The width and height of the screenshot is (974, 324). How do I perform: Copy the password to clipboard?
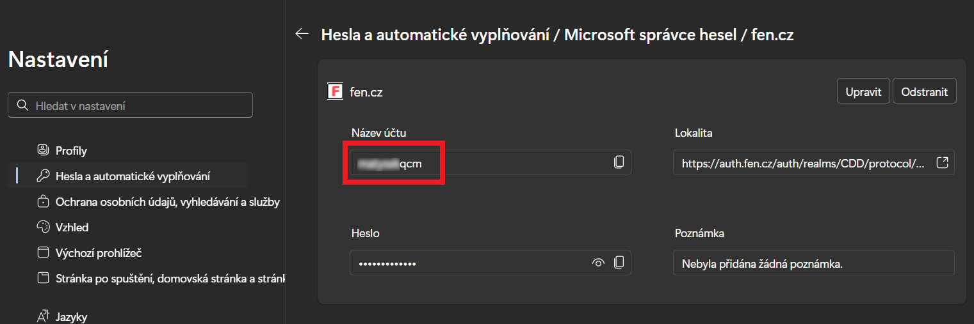tap(619, 263)
